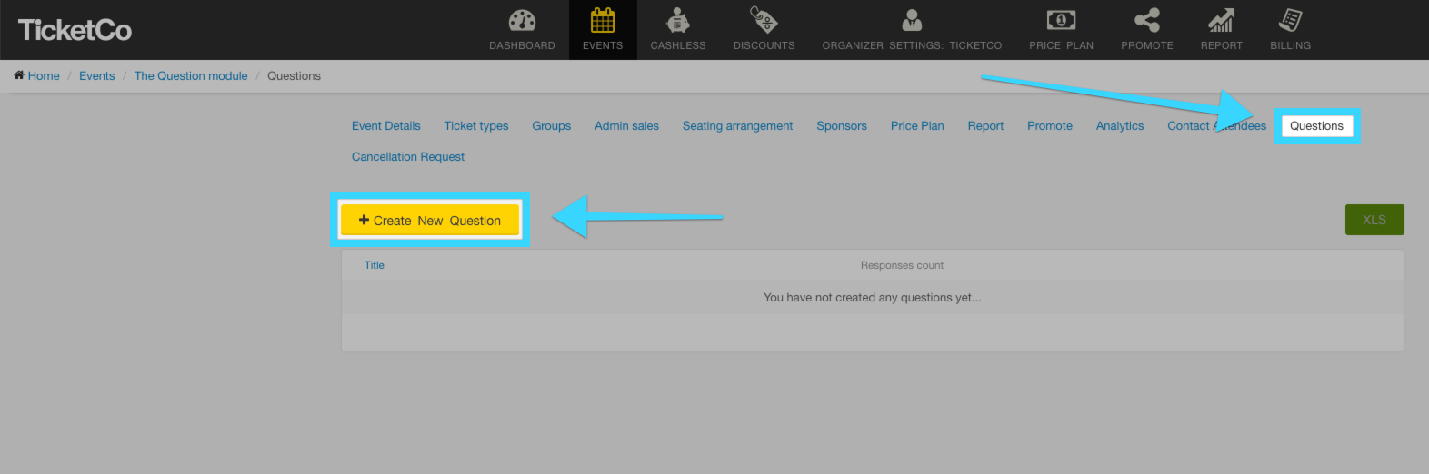Open the Discounts tag icon
1429x474 pixels.
tap(764, 19)
